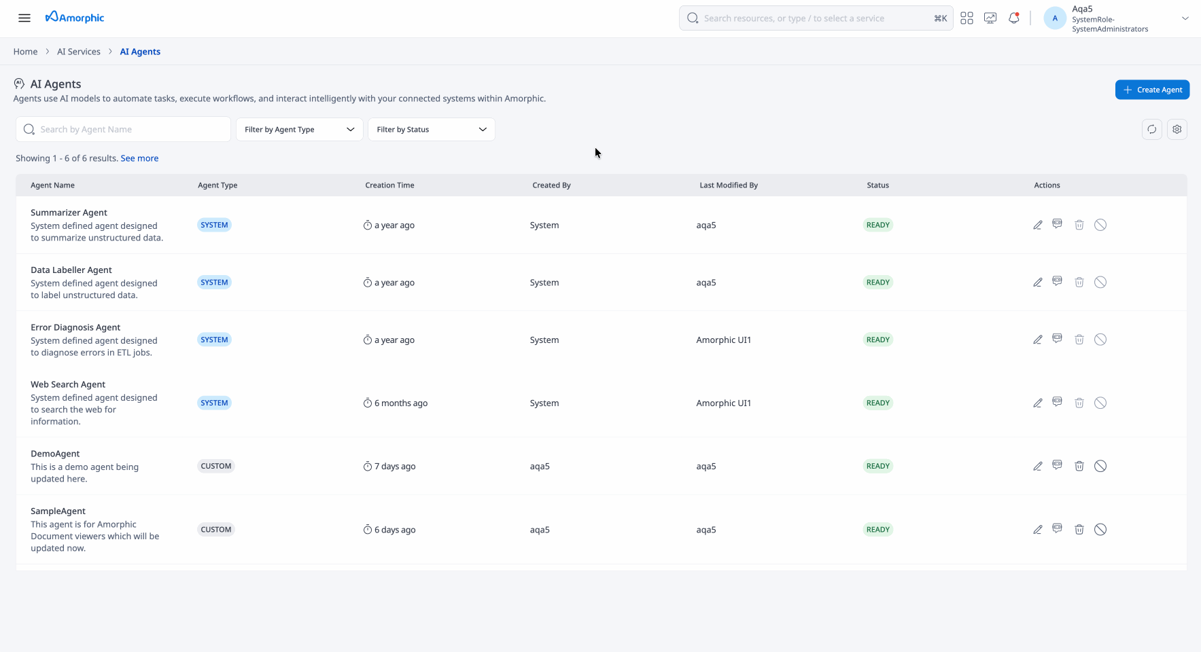Edit the Summarizer Agent
This screenshot has width=1201, height=652.
click(1038, 225)
